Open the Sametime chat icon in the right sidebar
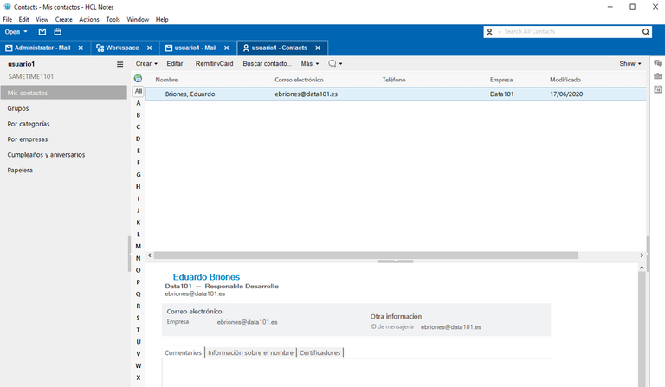This screenshot has height=387, width=665. [x=657, y=63]
